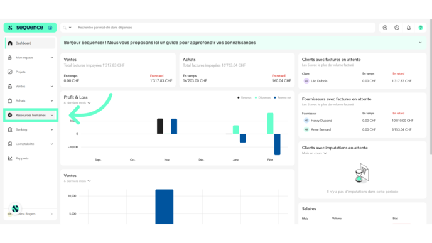
Task: Click the Ressources humaines icon
Action: click(x=10, y=115)
